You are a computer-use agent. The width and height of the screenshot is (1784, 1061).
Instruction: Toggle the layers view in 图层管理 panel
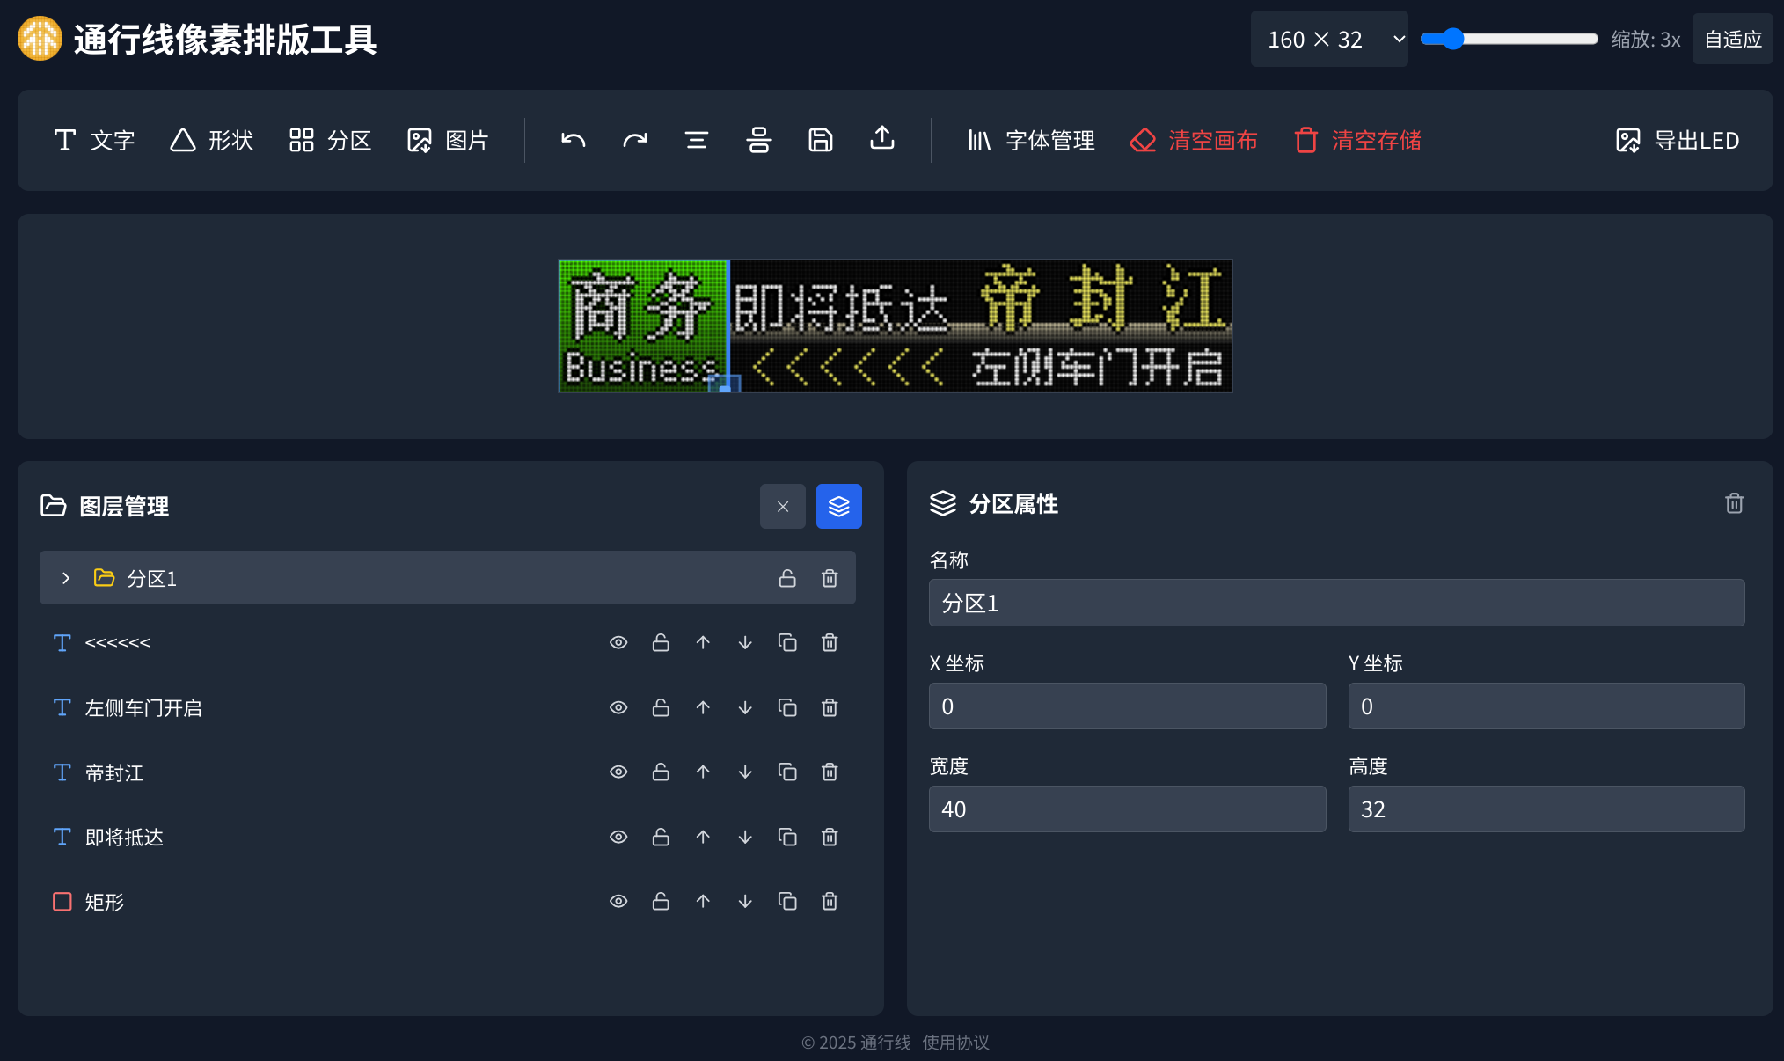click(838, 506)
